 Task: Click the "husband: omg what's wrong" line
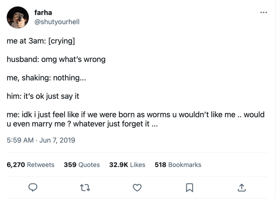pos(56,60)
